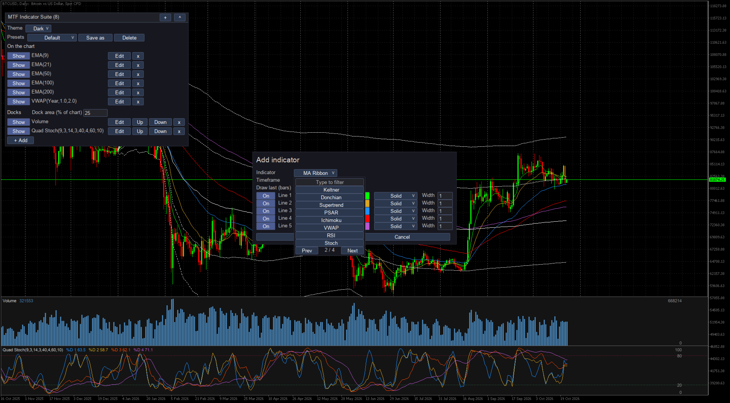Remove the EMA(200) indicator with x

[x=138, y=93]
